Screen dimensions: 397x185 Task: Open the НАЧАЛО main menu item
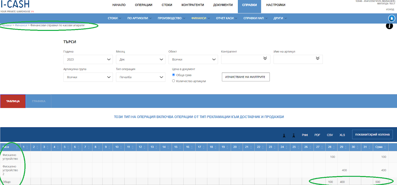point(119,5)
